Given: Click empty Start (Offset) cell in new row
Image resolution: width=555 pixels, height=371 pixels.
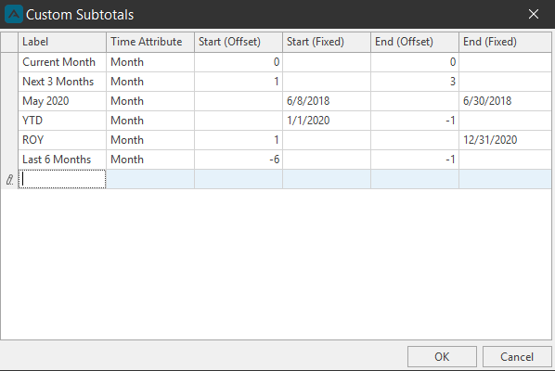Looking at the screenshot, I should pyautogui.click(x=239, y=179).
